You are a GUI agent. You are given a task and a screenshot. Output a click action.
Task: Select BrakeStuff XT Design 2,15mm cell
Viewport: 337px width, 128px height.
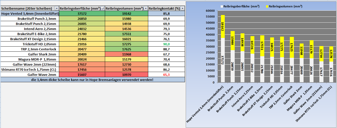30,39
